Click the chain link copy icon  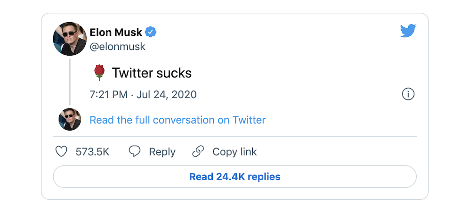198,151
